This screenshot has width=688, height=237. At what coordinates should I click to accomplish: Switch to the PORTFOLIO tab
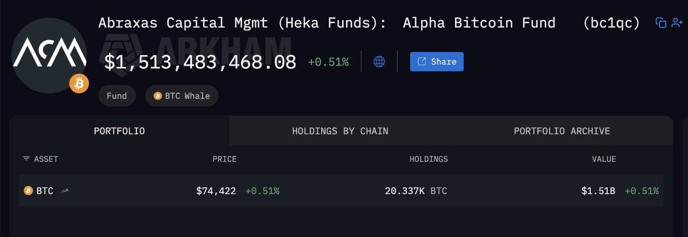coord(119,131)
